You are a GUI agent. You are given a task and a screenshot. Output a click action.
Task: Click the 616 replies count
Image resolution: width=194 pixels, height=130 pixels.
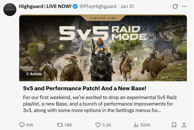pyautogui.click(x=30, y=125)
